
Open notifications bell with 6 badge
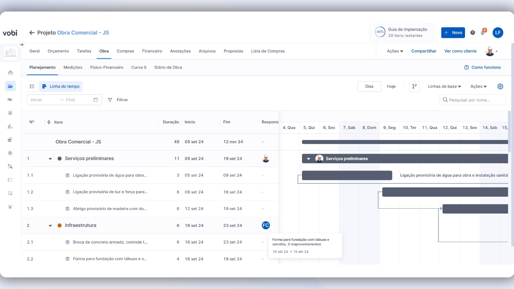click(483, 32)
